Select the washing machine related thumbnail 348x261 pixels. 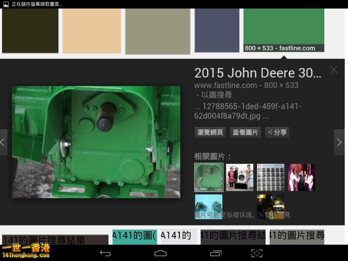(240, 177)
